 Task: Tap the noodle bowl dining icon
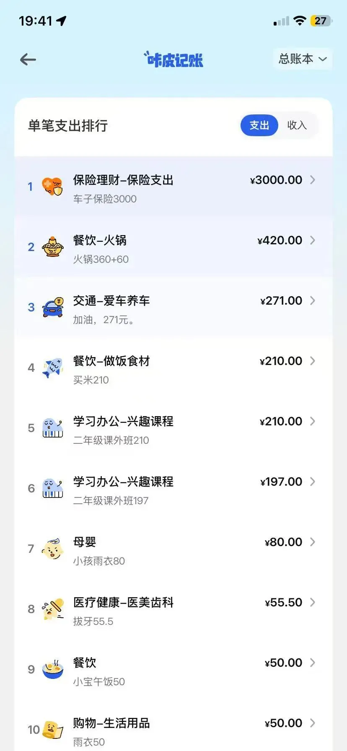coord(52,669)
